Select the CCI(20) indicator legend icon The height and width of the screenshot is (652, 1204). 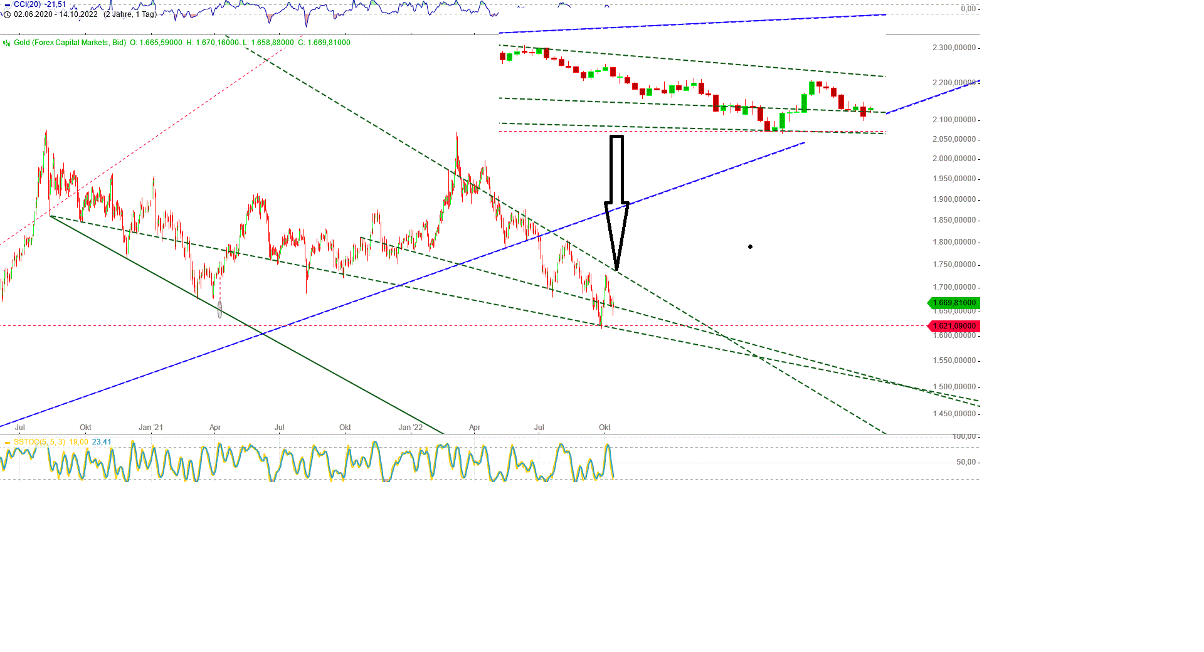8,4
